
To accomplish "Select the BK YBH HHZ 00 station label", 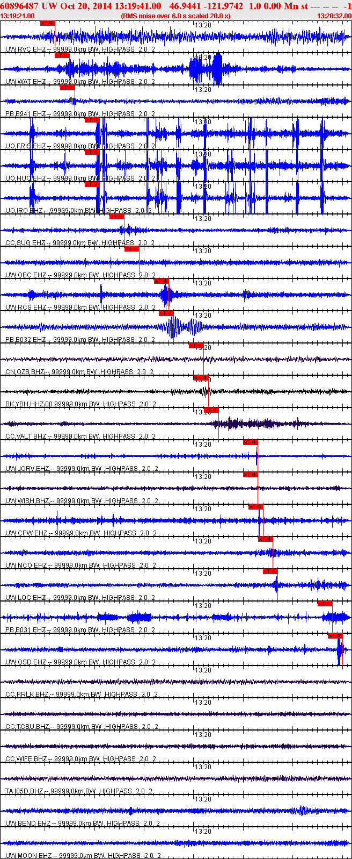I will (81, 404).
